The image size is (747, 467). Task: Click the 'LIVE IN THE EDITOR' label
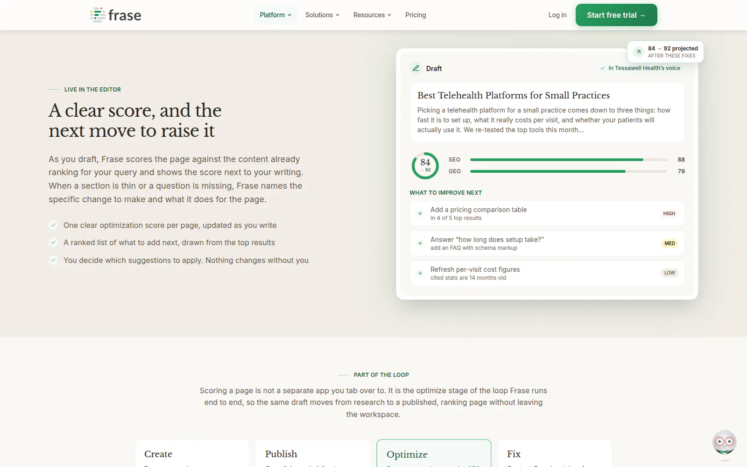tap(92, 90)
